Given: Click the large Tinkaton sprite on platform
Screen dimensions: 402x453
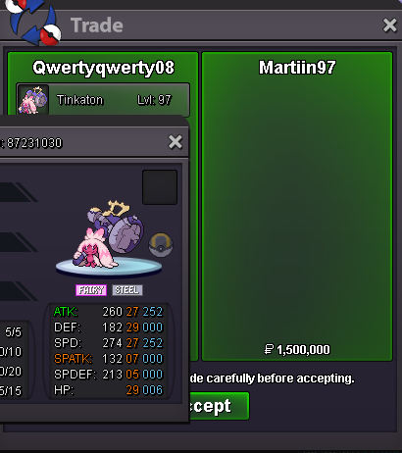Looking at the screenshot, I should (109, 233).
